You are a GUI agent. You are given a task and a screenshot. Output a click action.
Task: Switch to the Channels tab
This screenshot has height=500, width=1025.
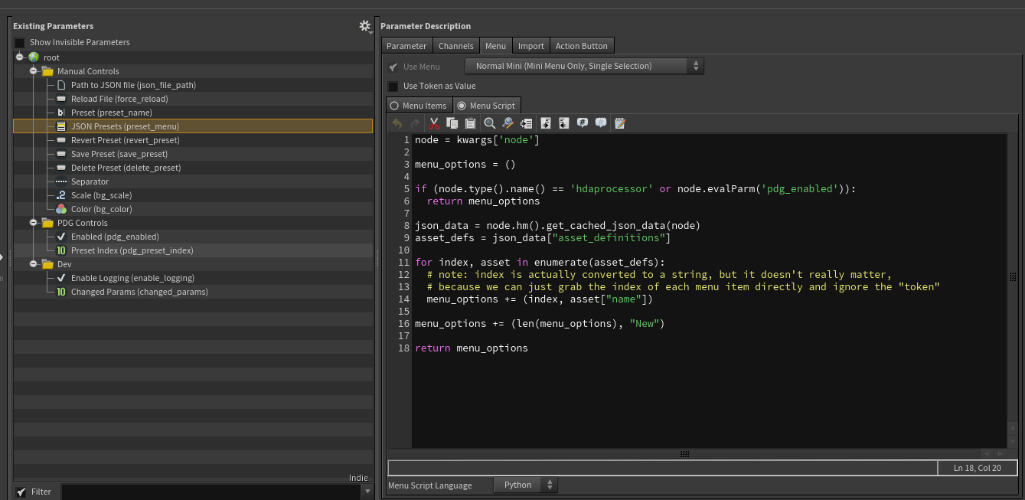coord(455,46)
